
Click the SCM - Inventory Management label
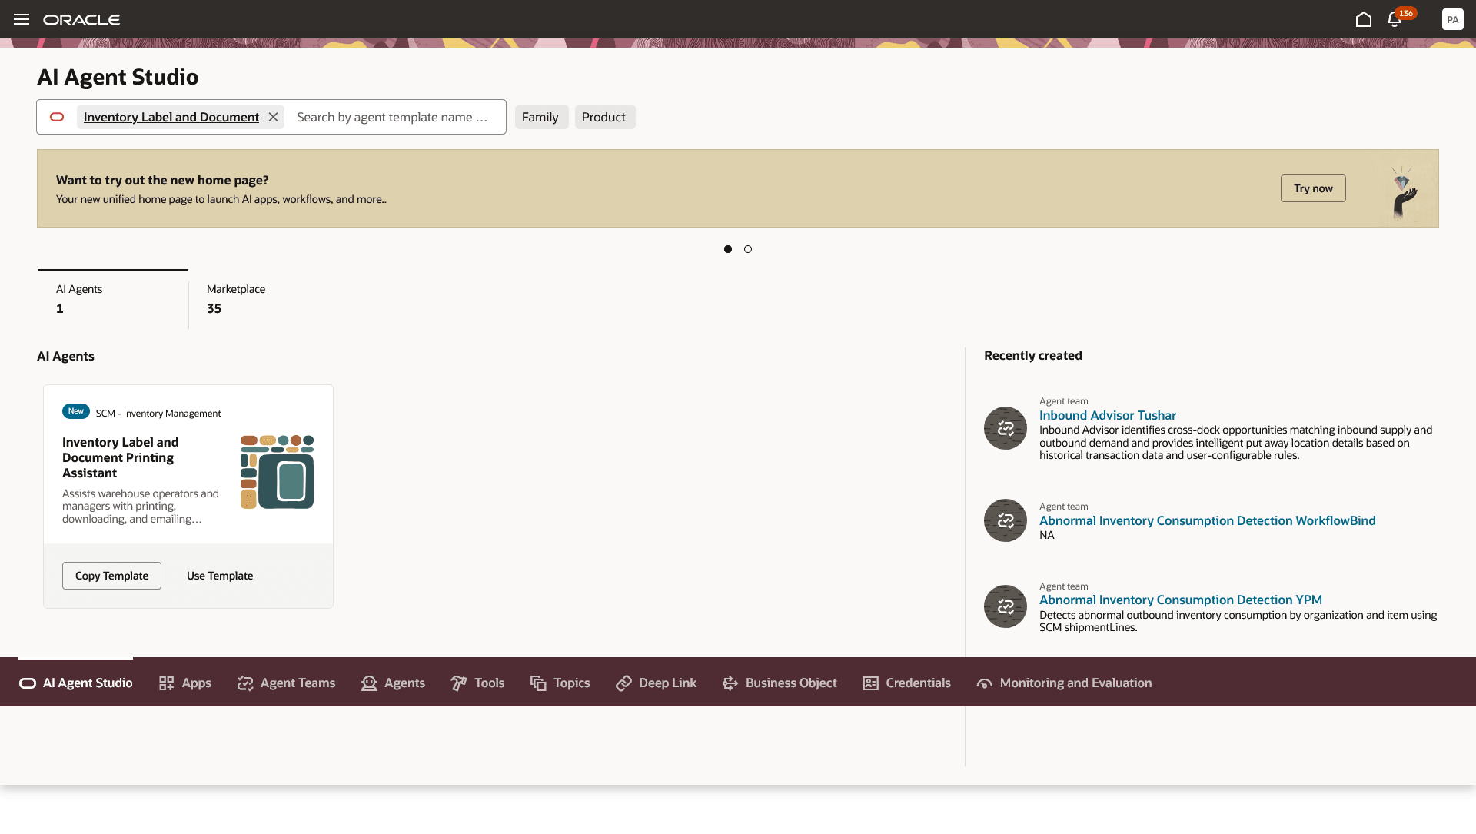pos(158,414)
